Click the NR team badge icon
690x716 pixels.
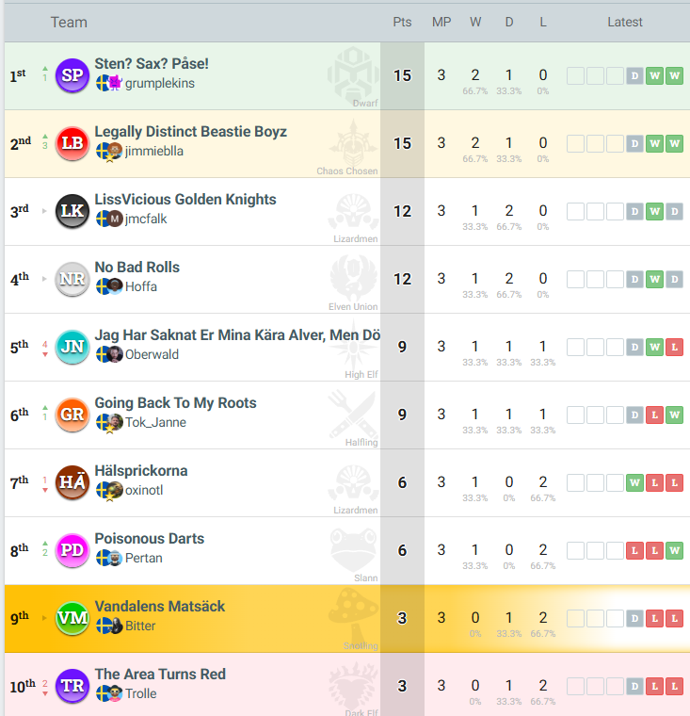[x=72, y=279]
